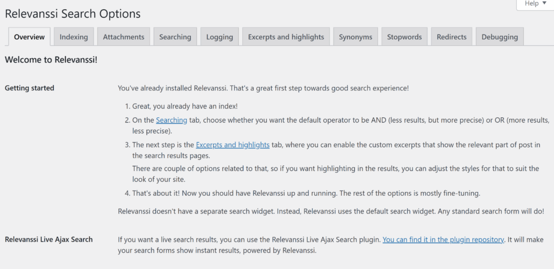Click the sentence about no separate search widget

tap(331, 212)
